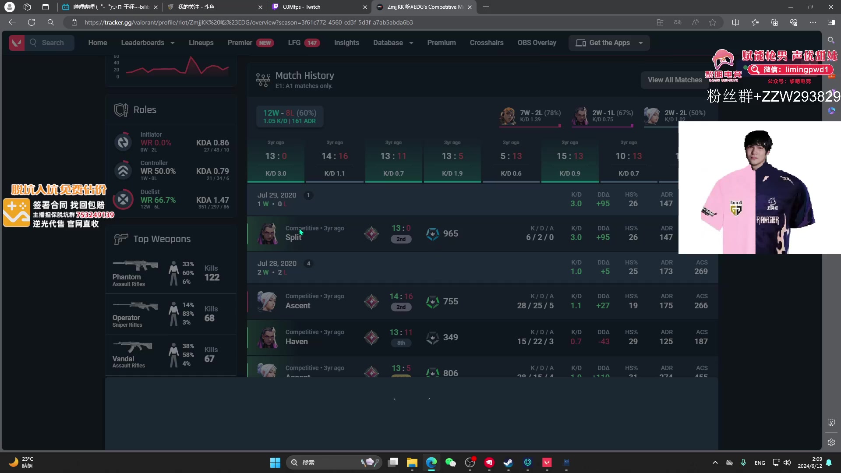Open Edge sidebar settings gear
The height and width of the screenshot is (473, 841).
click(831, 442)
